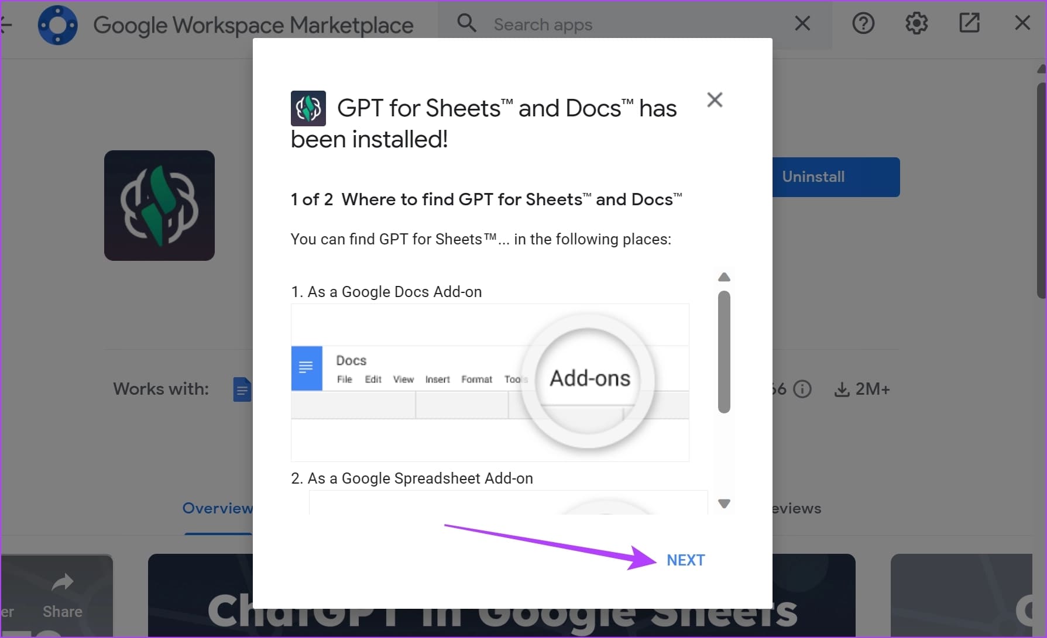Click the NEXT button in the dialog
Screen dimensions: 1047x638
click(x=685, y=560)
